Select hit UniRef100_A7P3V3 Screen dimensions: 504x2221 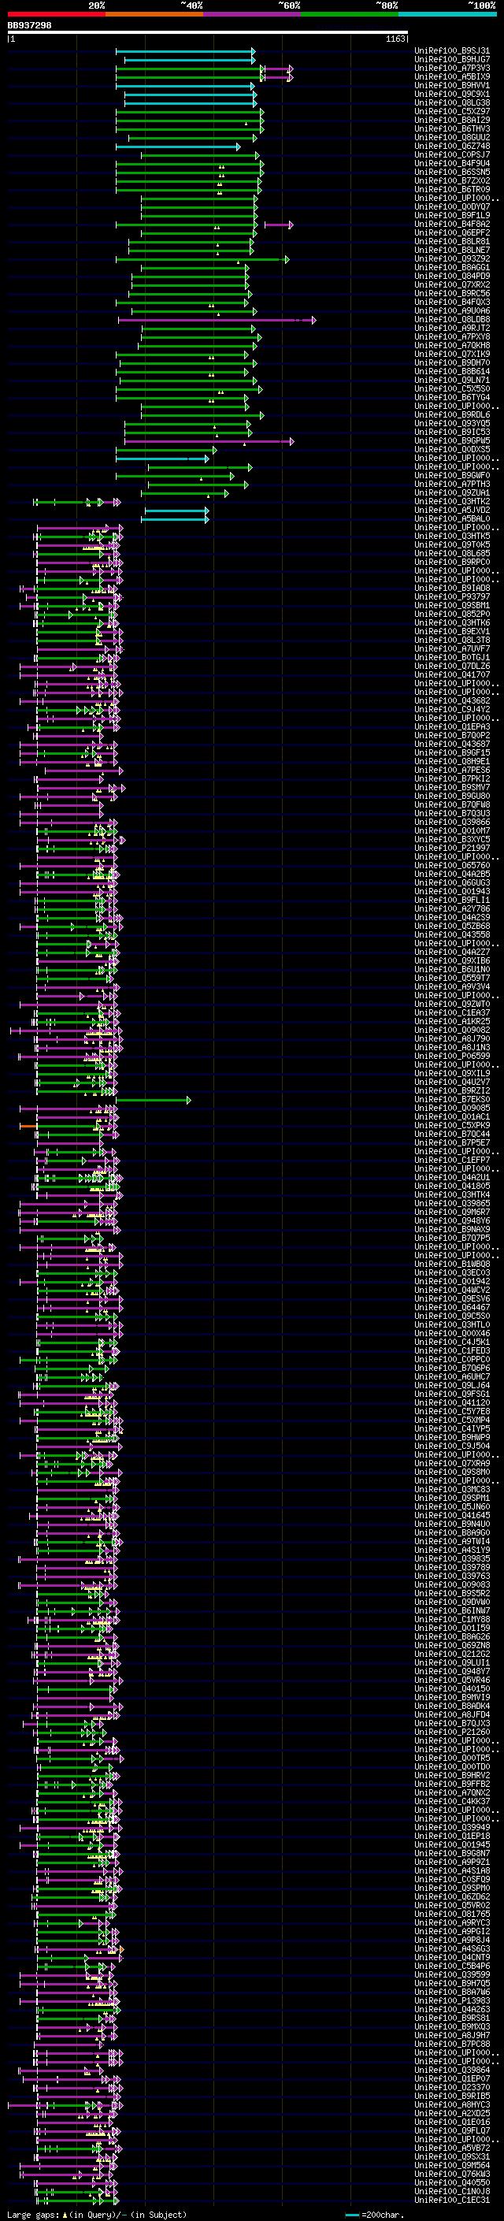[x=452, y=68]
